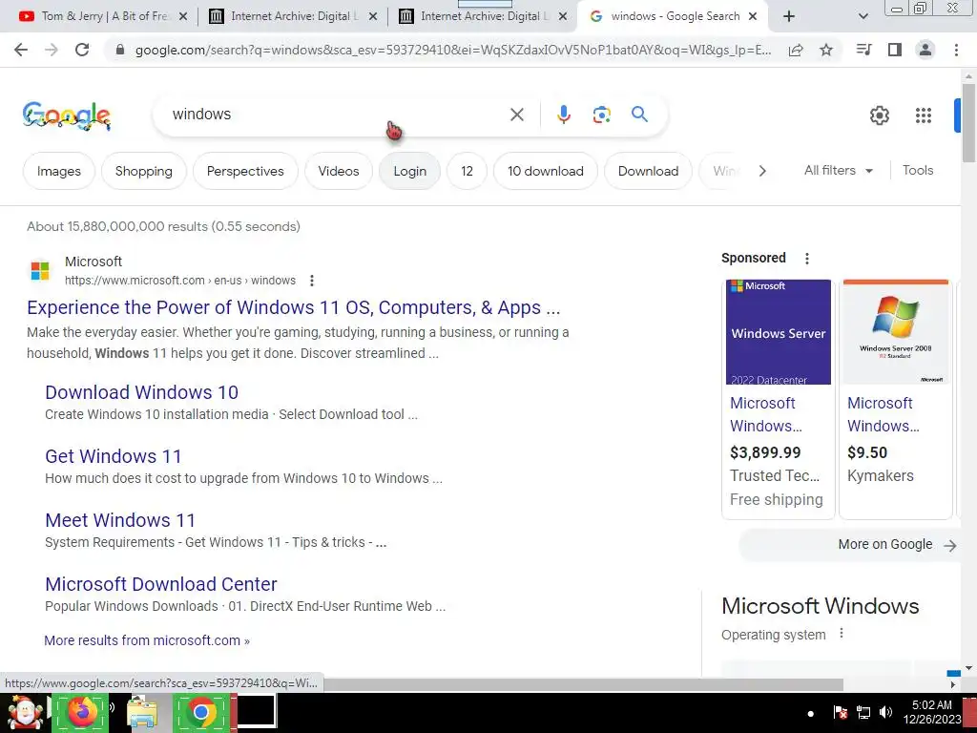Select the Images filter chip

(x=58, y=171)
